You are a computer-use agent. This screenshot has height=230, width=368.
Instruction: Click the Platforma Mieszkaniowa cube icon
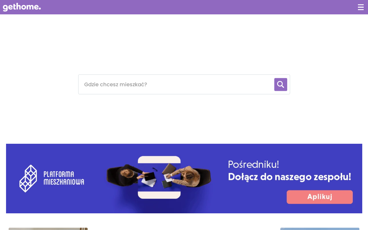tap(28, 178)
